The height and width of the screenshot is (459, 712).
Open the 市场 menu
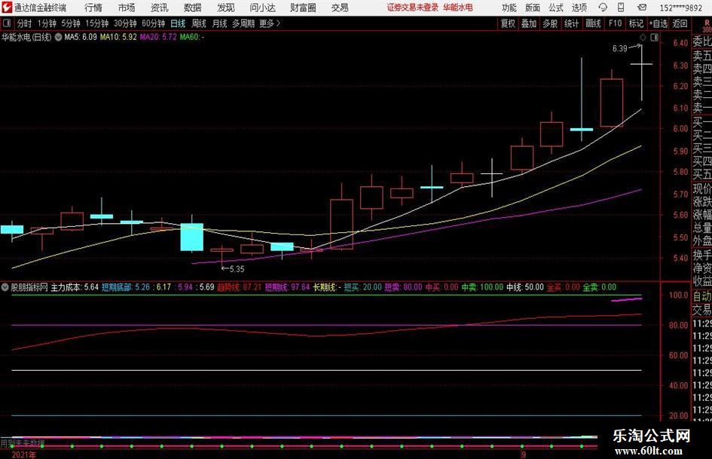[x=127, y=8]
